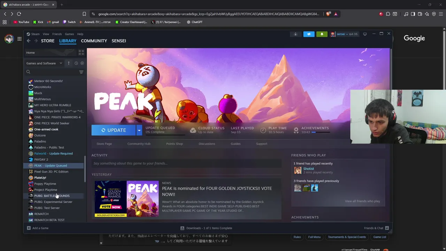Switch to collections grid view icon
446x251 pixels.
pyautogui.click(x=81, y=53)
